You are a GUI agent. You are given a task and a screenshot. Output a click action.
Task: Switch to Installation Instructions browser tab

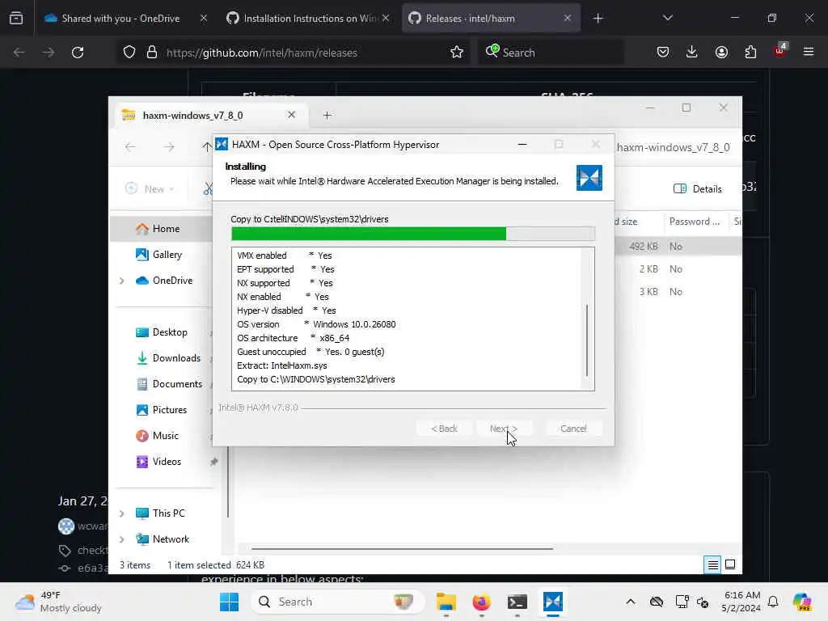click(x=308, y=19)
